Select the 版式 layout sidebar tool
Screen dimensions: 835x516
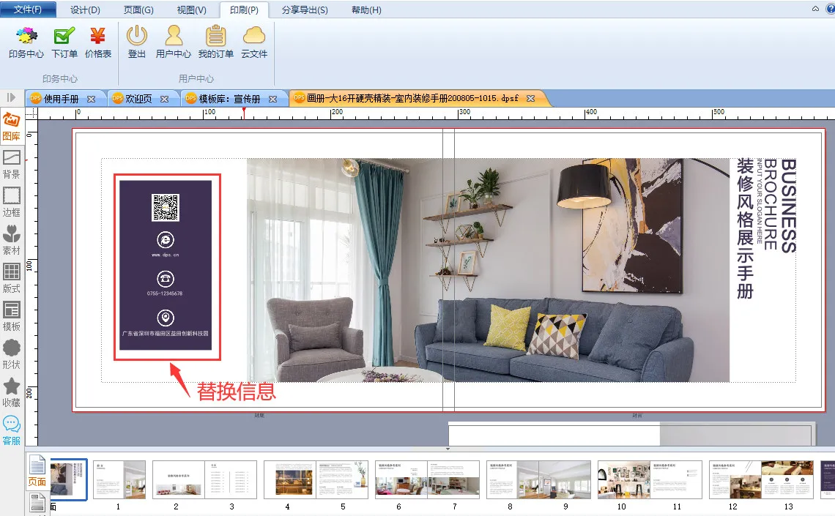click(11, 279)
